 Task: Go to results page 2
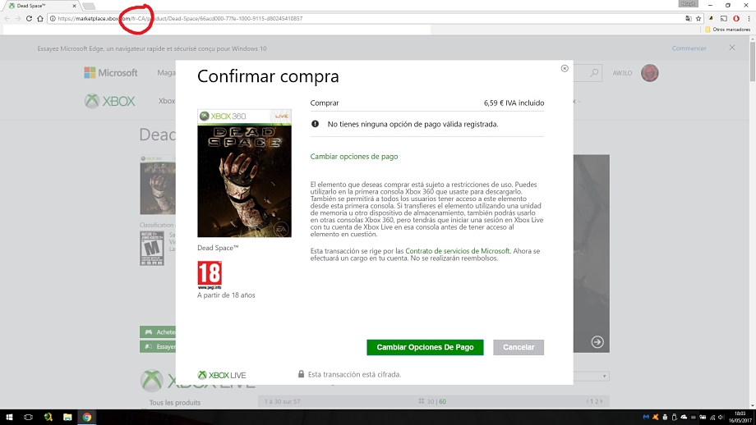pos(597,401)
